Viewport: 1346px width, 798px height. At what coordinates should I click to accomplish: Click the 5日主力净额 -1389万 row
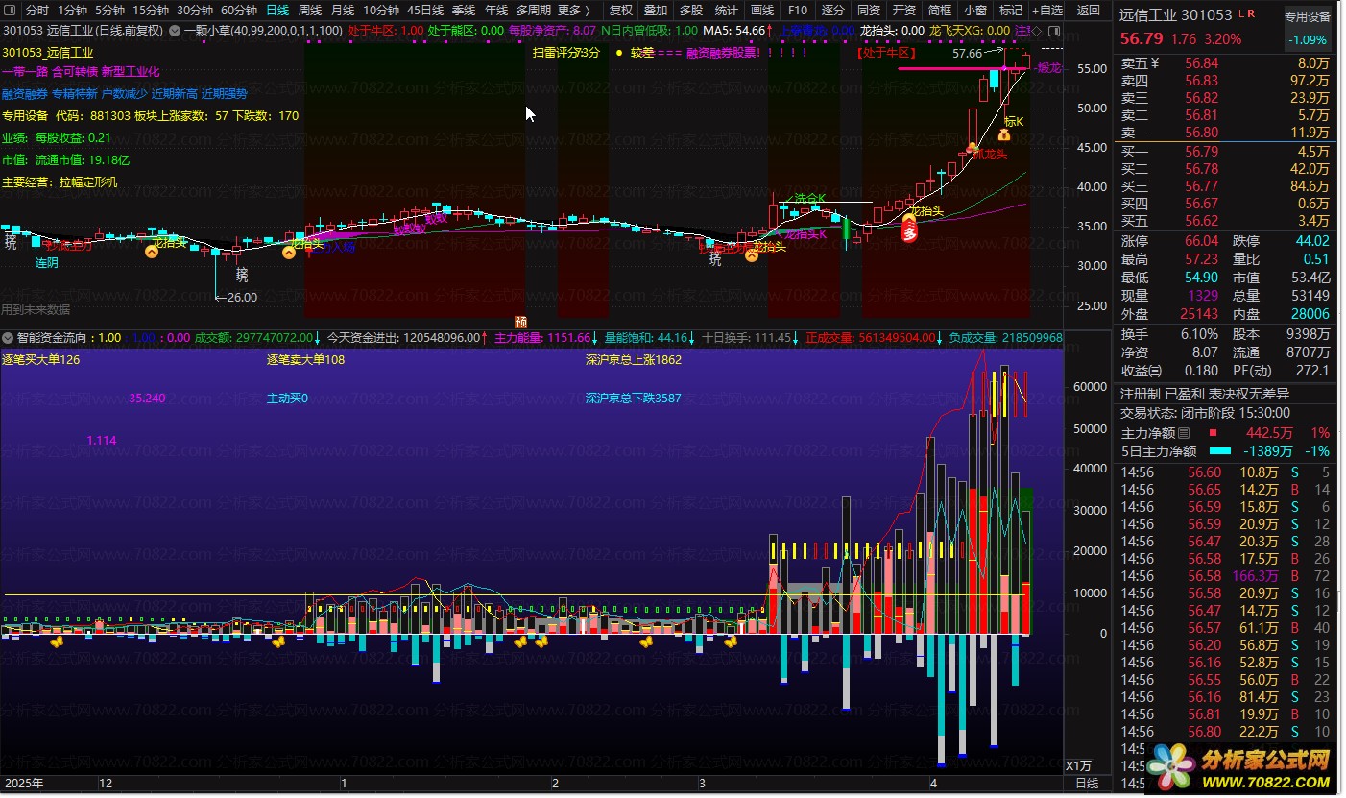pyautogui.click(x=1225, y=451)
